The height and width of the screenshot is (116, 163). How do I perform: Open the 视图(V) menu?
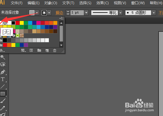(x=120, y=3)
